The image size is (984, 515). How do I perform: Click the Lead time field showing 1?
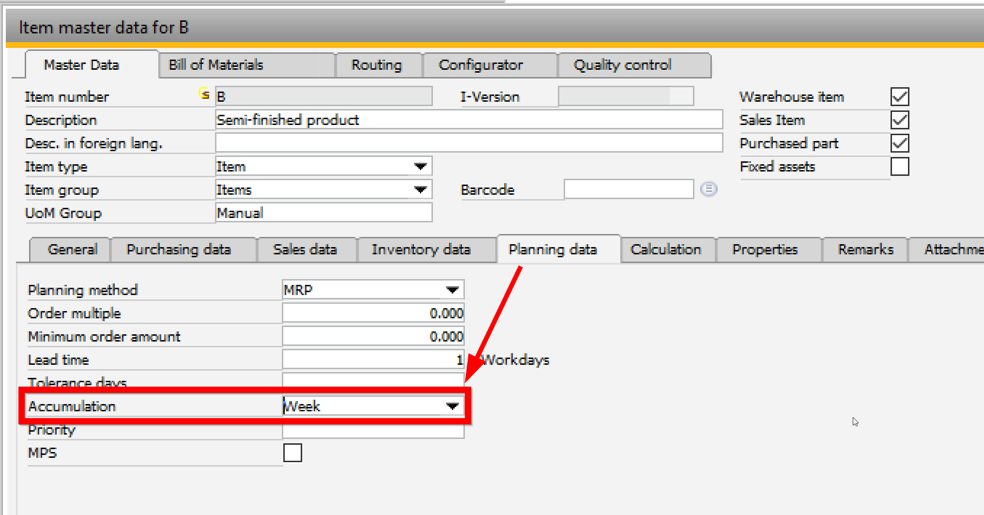tap(373, 359)
